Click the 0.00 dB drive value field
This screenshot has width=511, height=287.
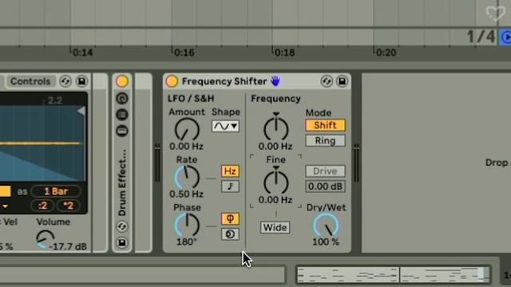click(x=325, y=187)
